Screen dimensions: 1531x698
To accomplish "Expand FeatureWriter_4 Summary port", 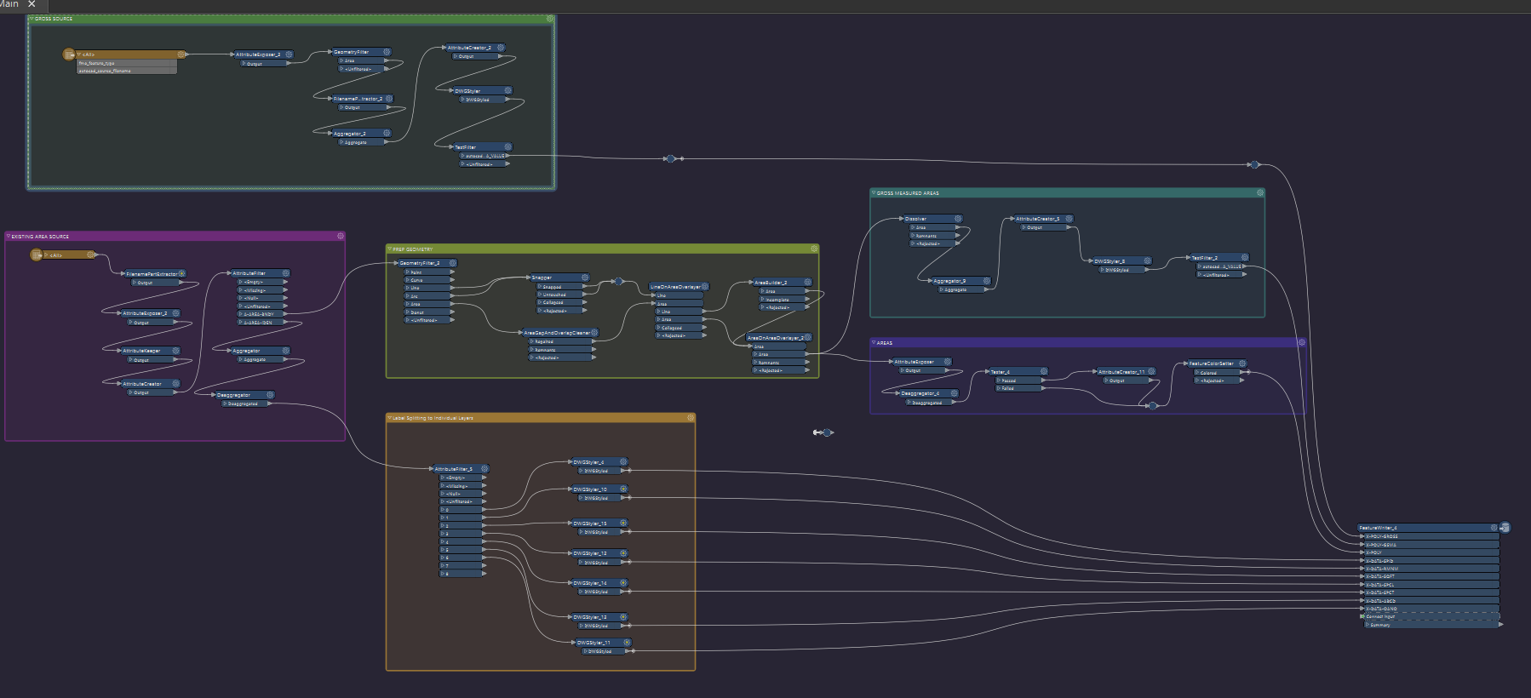I will pyautogui.click(x=1368, y=625).
